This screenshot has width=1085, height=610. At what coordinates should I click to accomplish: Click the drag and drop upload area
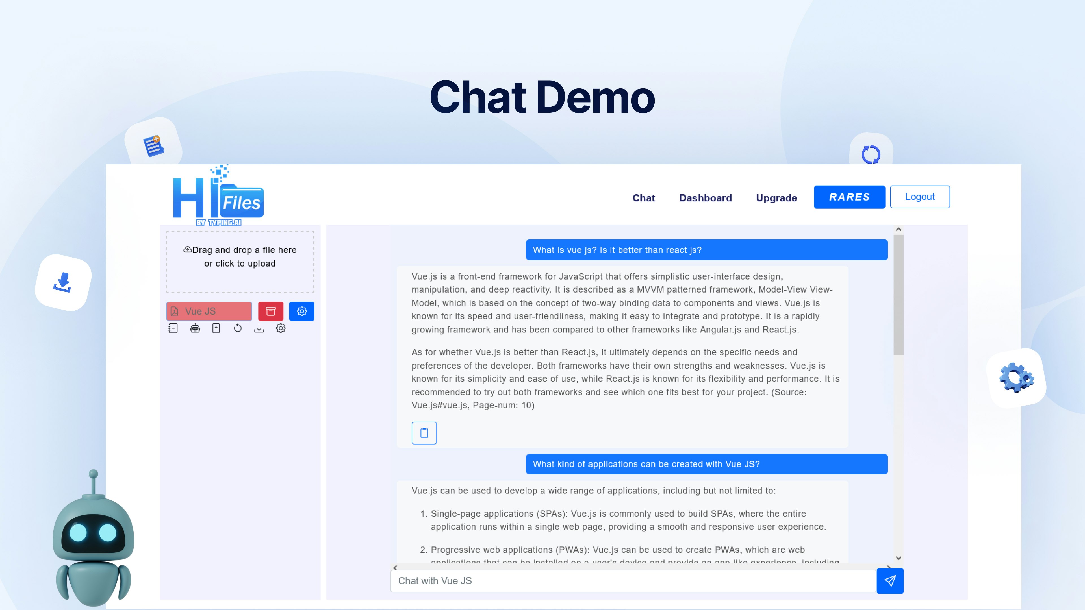coord(240,262)
